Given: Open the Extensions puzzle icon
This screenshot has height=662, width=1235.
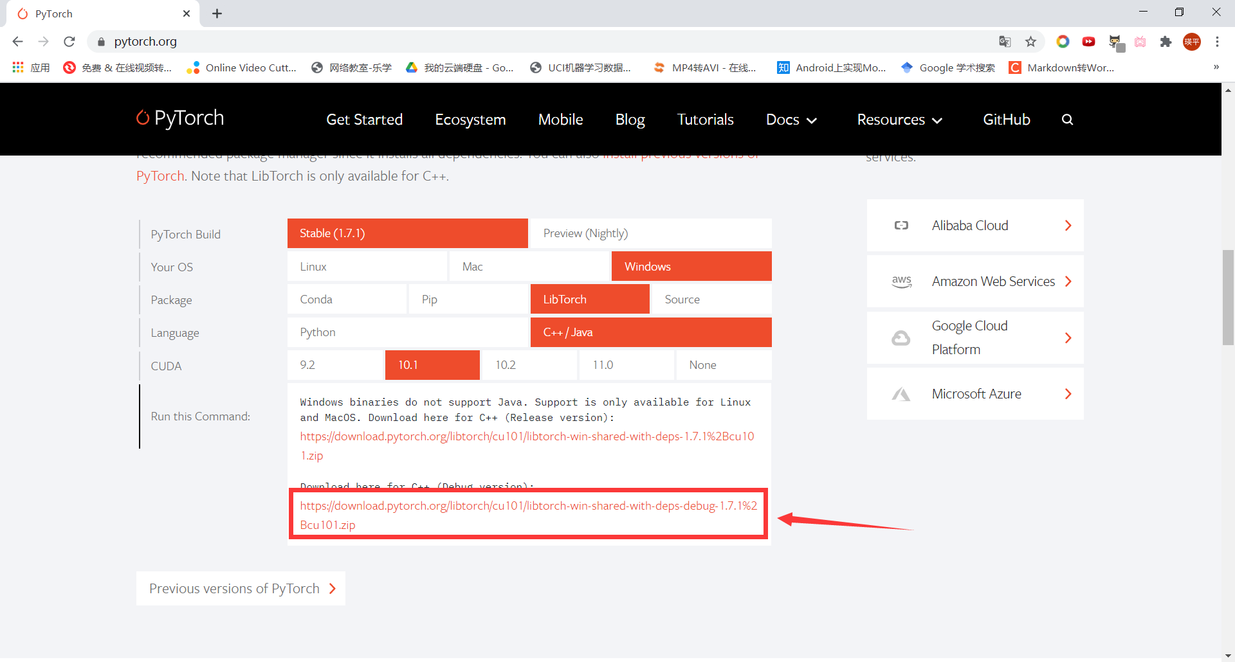Looking at the screenshot, I should (x=1166, y=42).
